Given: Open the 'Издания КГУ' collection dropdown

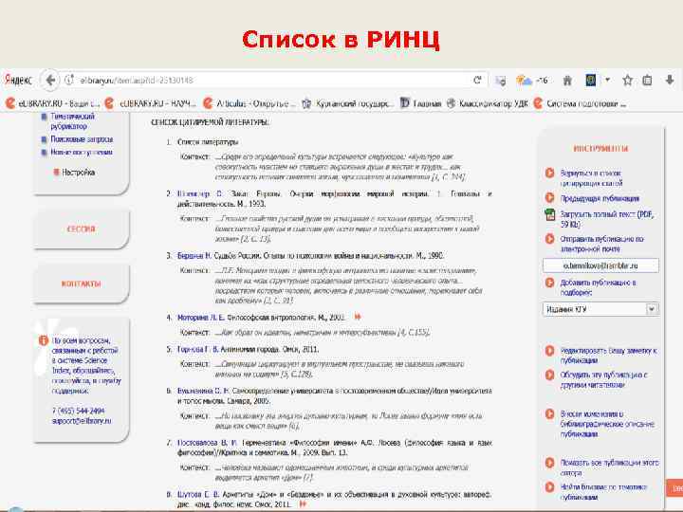Looking at the screenshot, I should click(600, 309).
